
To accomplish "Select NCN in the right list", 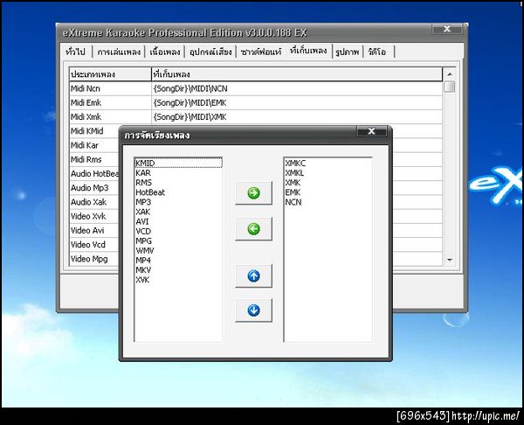I will (327, 202).
